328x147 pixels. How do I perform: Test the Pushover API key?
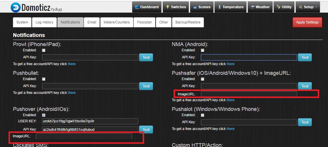coord(146,129)
